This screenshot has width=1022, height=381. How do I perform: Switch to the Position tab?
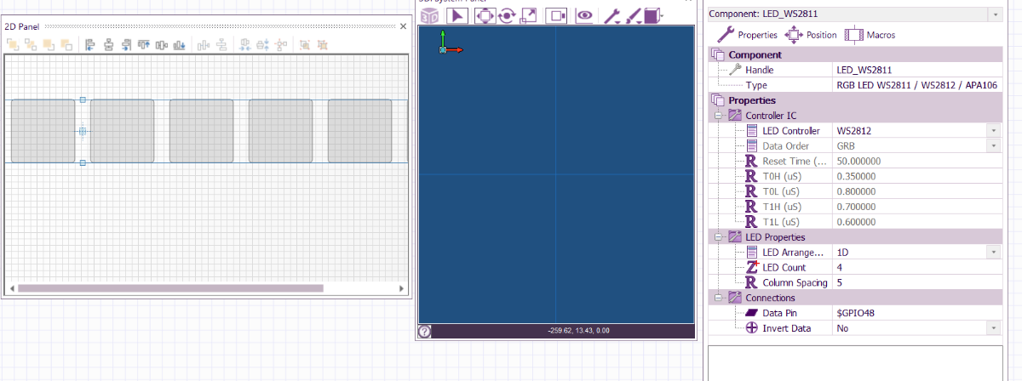coord(810,35)
